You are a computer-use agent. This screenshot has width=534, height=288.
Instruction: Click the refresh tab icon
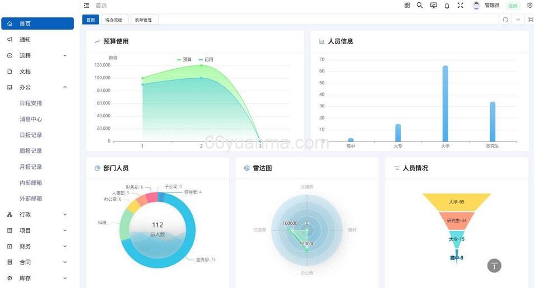pos(505,20)
